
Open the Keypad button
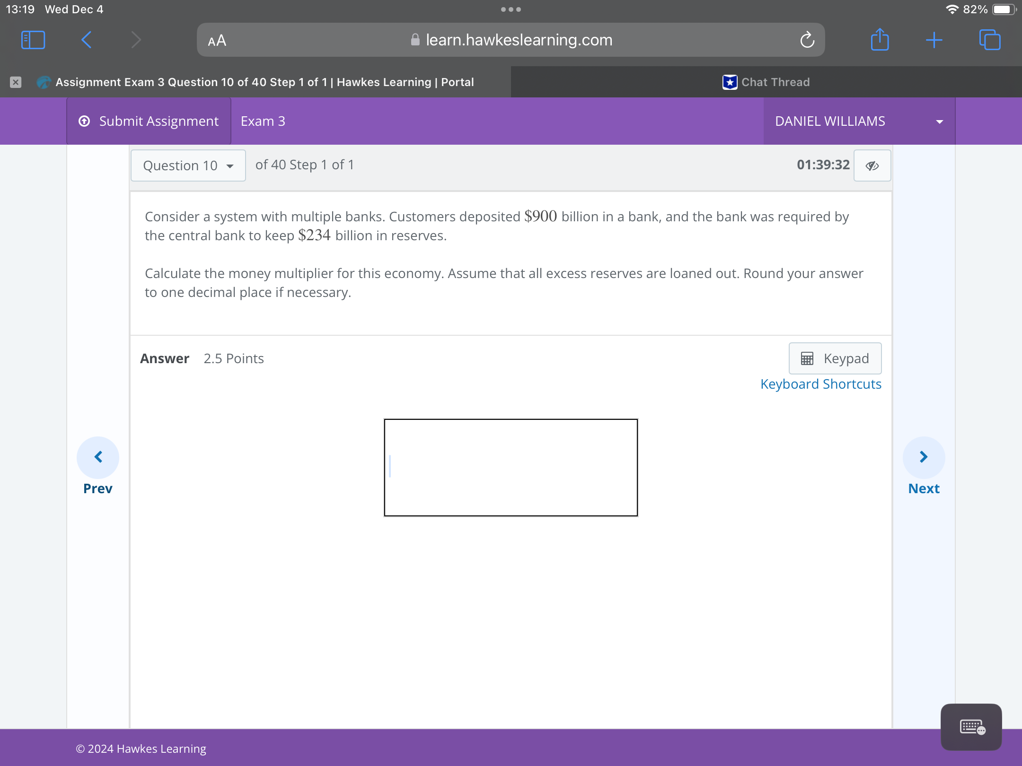click(835, 358)
